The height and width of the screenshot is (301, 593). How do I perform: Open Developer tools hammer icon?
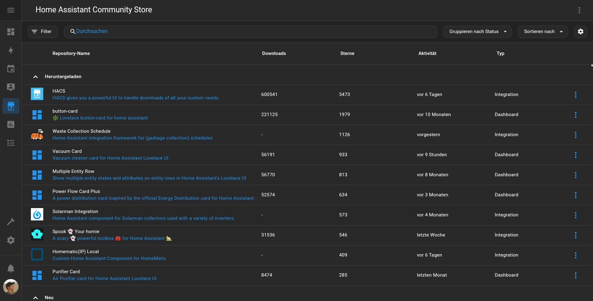tap(11, 222)
